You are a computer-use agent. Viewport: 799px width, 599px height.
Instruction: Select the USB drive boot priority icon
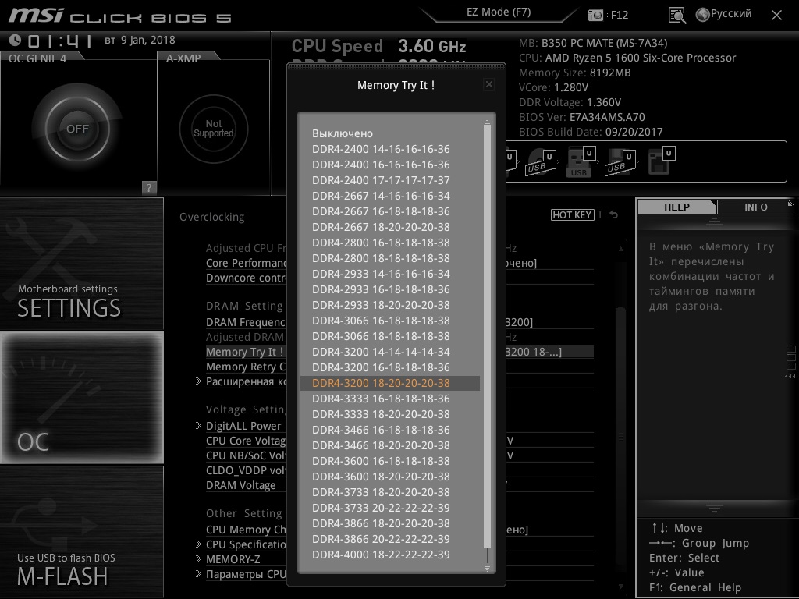click(x=580, y=162)
